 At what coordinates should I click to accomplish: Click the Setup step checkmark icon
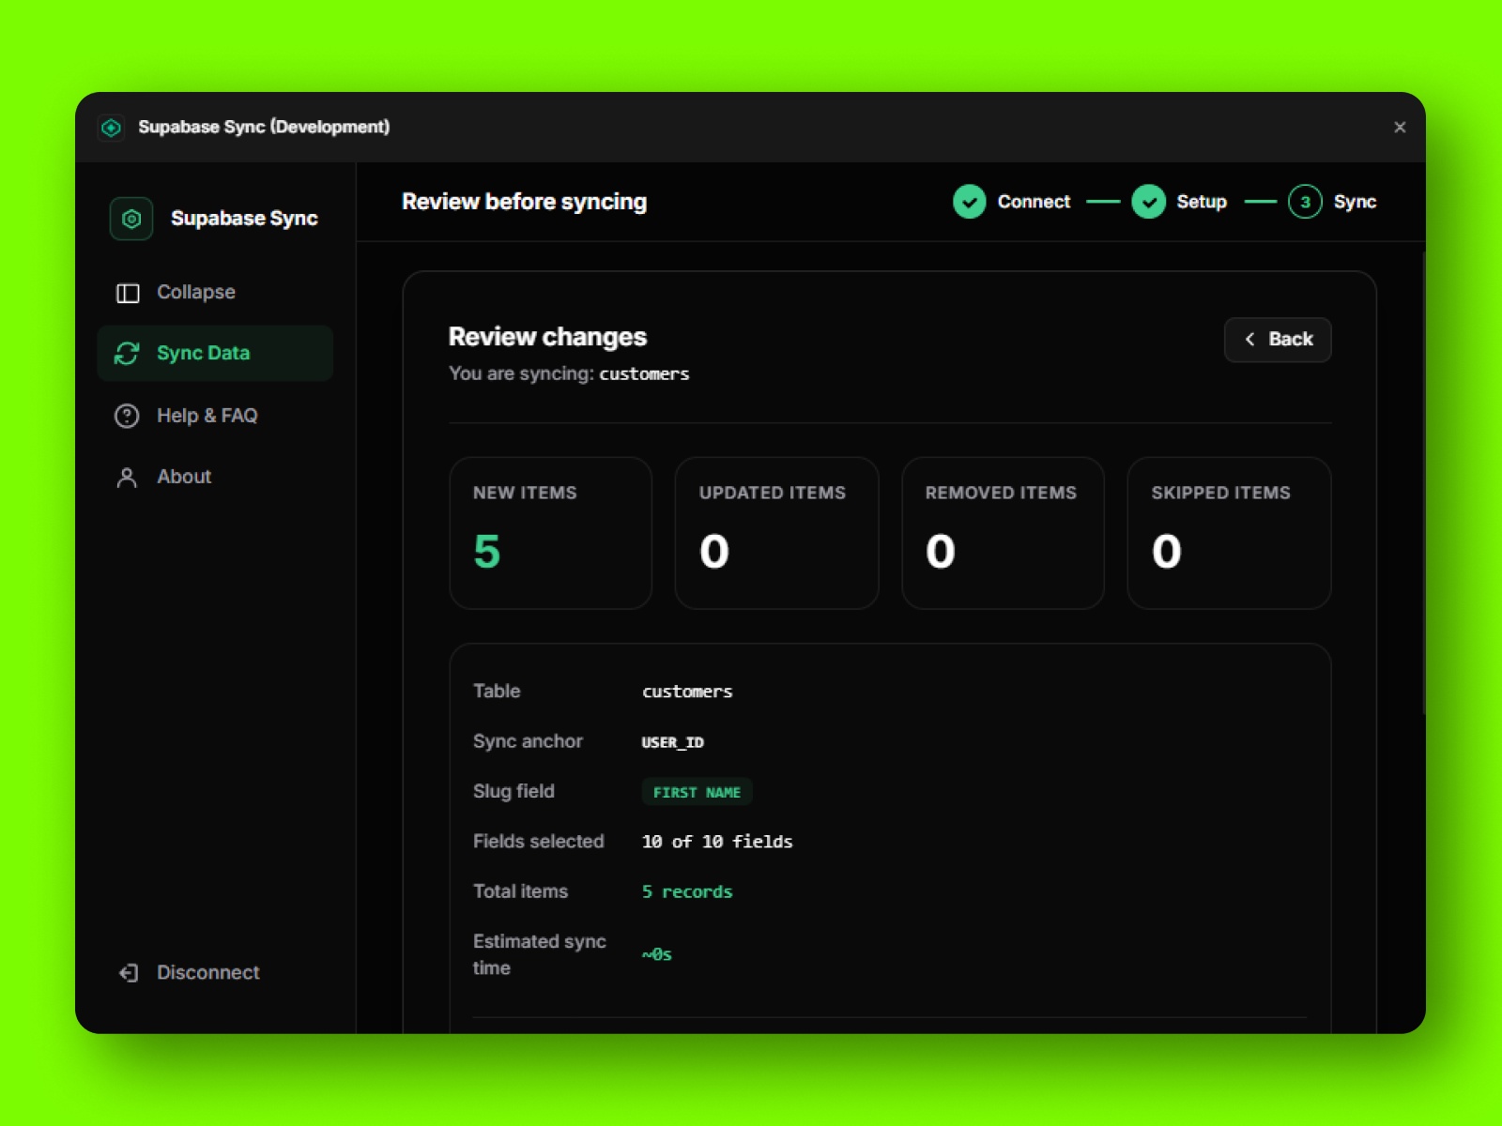1148,201
